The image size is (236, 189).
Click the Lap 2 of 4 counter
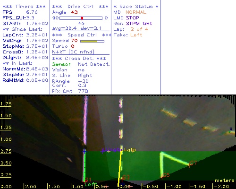tap(139, 29)
